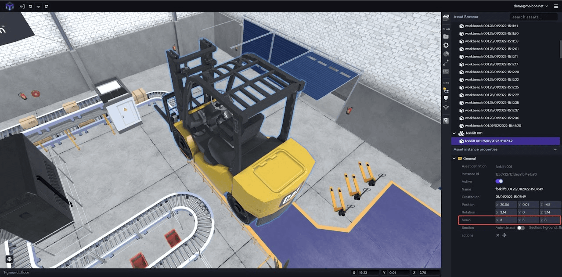Select workbench 001.09/02/2022-18:46:20 in the asset list
This screenshot has width=562, height=277.
point(493,126)
